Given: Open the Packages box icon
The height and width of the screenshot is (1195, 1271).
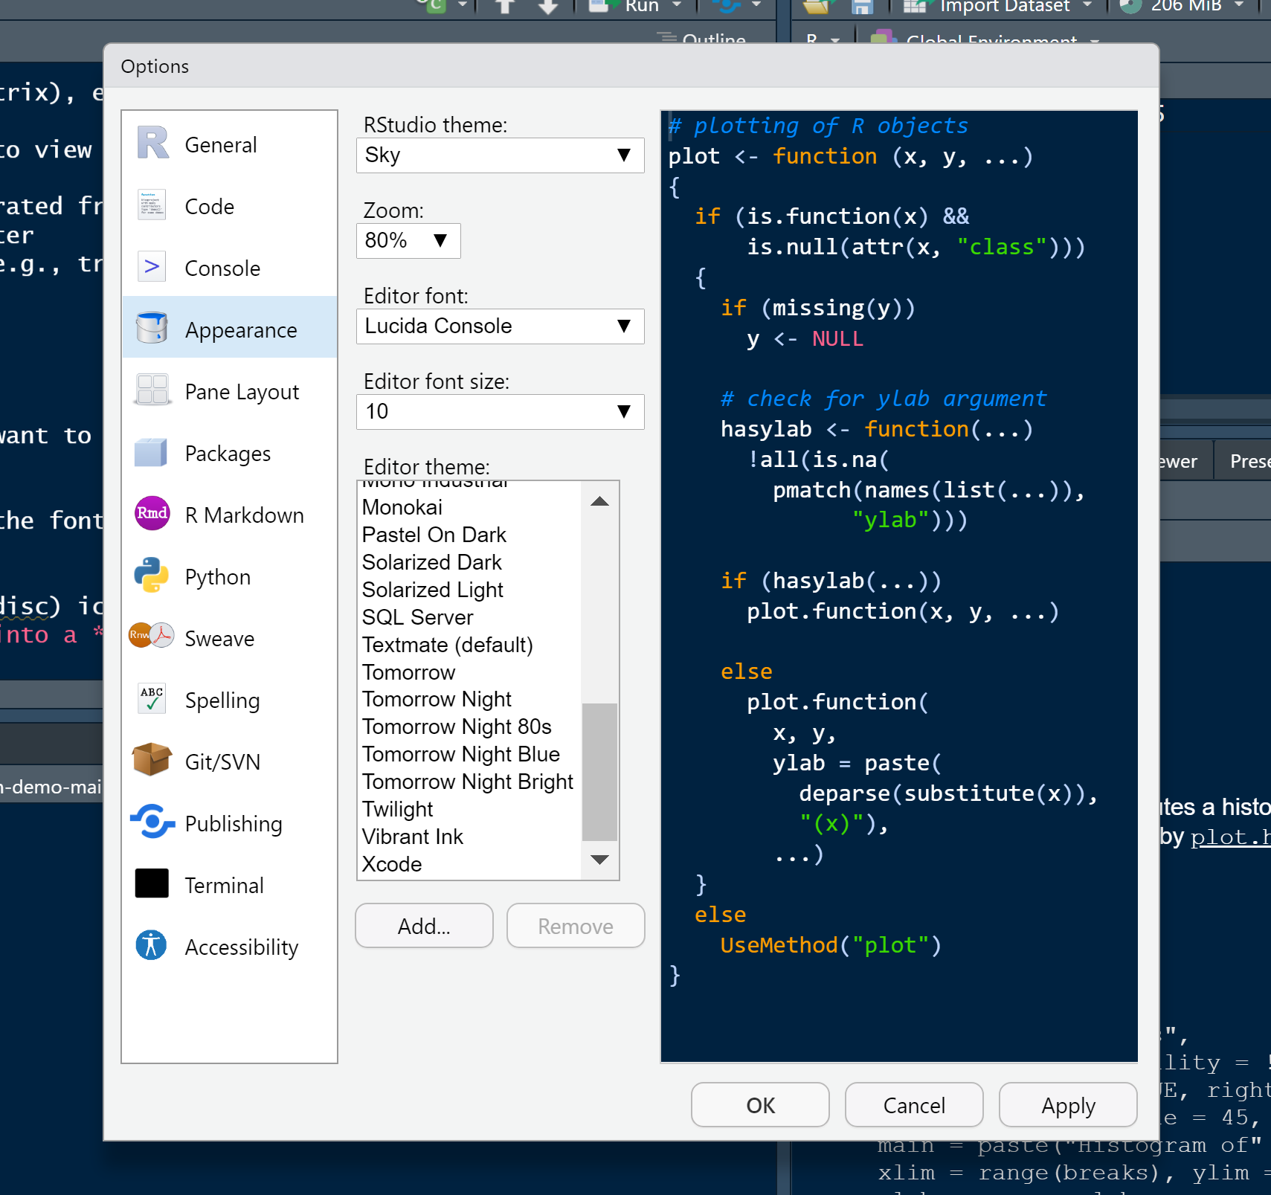Looking at the screenshot, I should click(x=152, y=453).
